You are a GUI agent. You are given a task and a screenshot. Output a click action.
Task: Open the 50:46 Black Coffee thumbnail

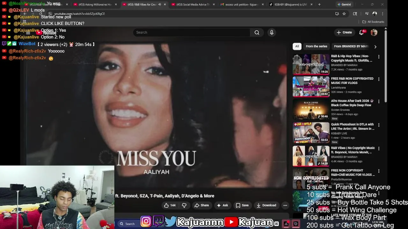tap(311, 109)
